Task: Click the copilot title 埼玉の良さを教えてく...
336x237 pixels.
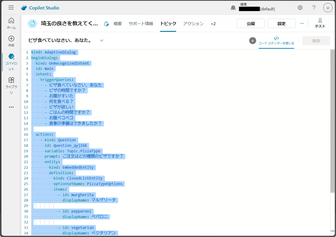Action: pos(69,23)
